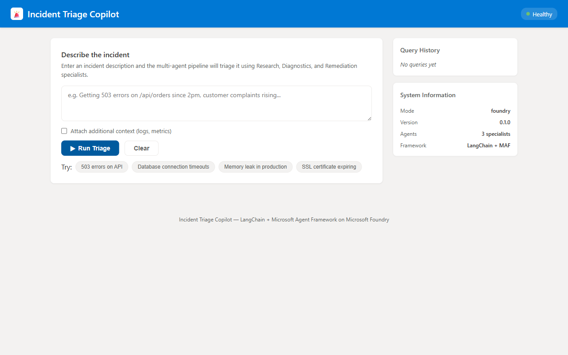Click the Query History panel heading

pyautogui.click(x=420, y=50)
